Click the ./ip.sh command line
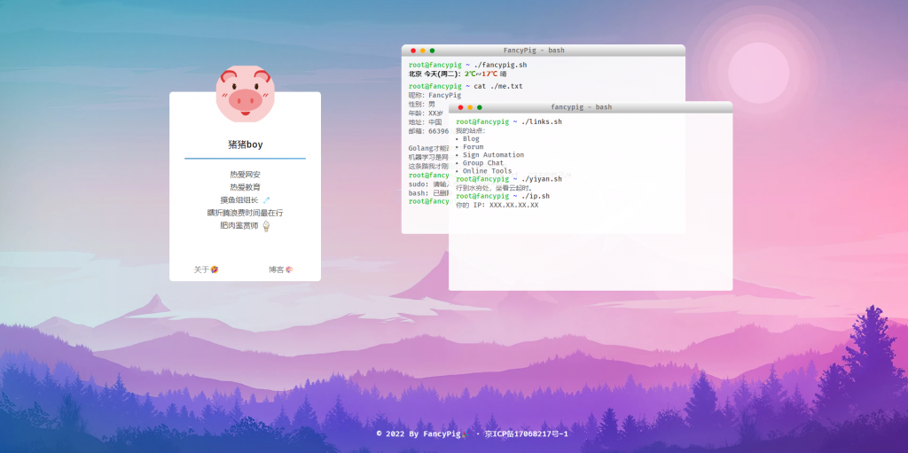The image size is (908, 453). pos(503,197)
